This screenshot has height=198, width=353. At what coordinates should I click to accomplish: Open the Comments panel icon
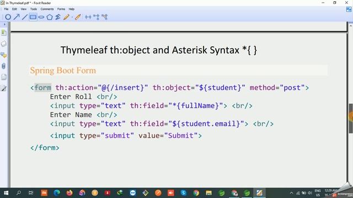tap(4, 55)
